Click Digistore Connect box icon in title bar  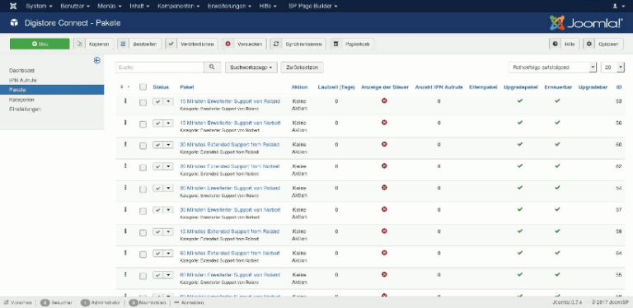14,22
